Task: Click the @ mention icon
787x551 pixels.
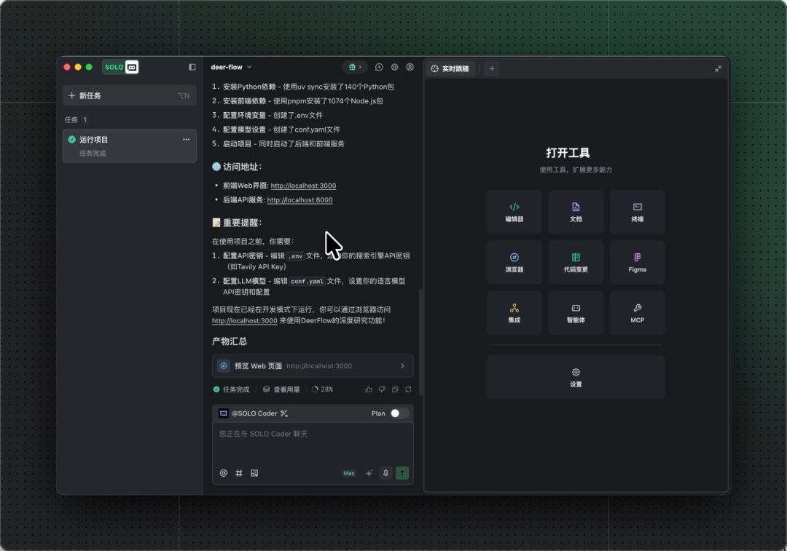Action: pos(224,473)
